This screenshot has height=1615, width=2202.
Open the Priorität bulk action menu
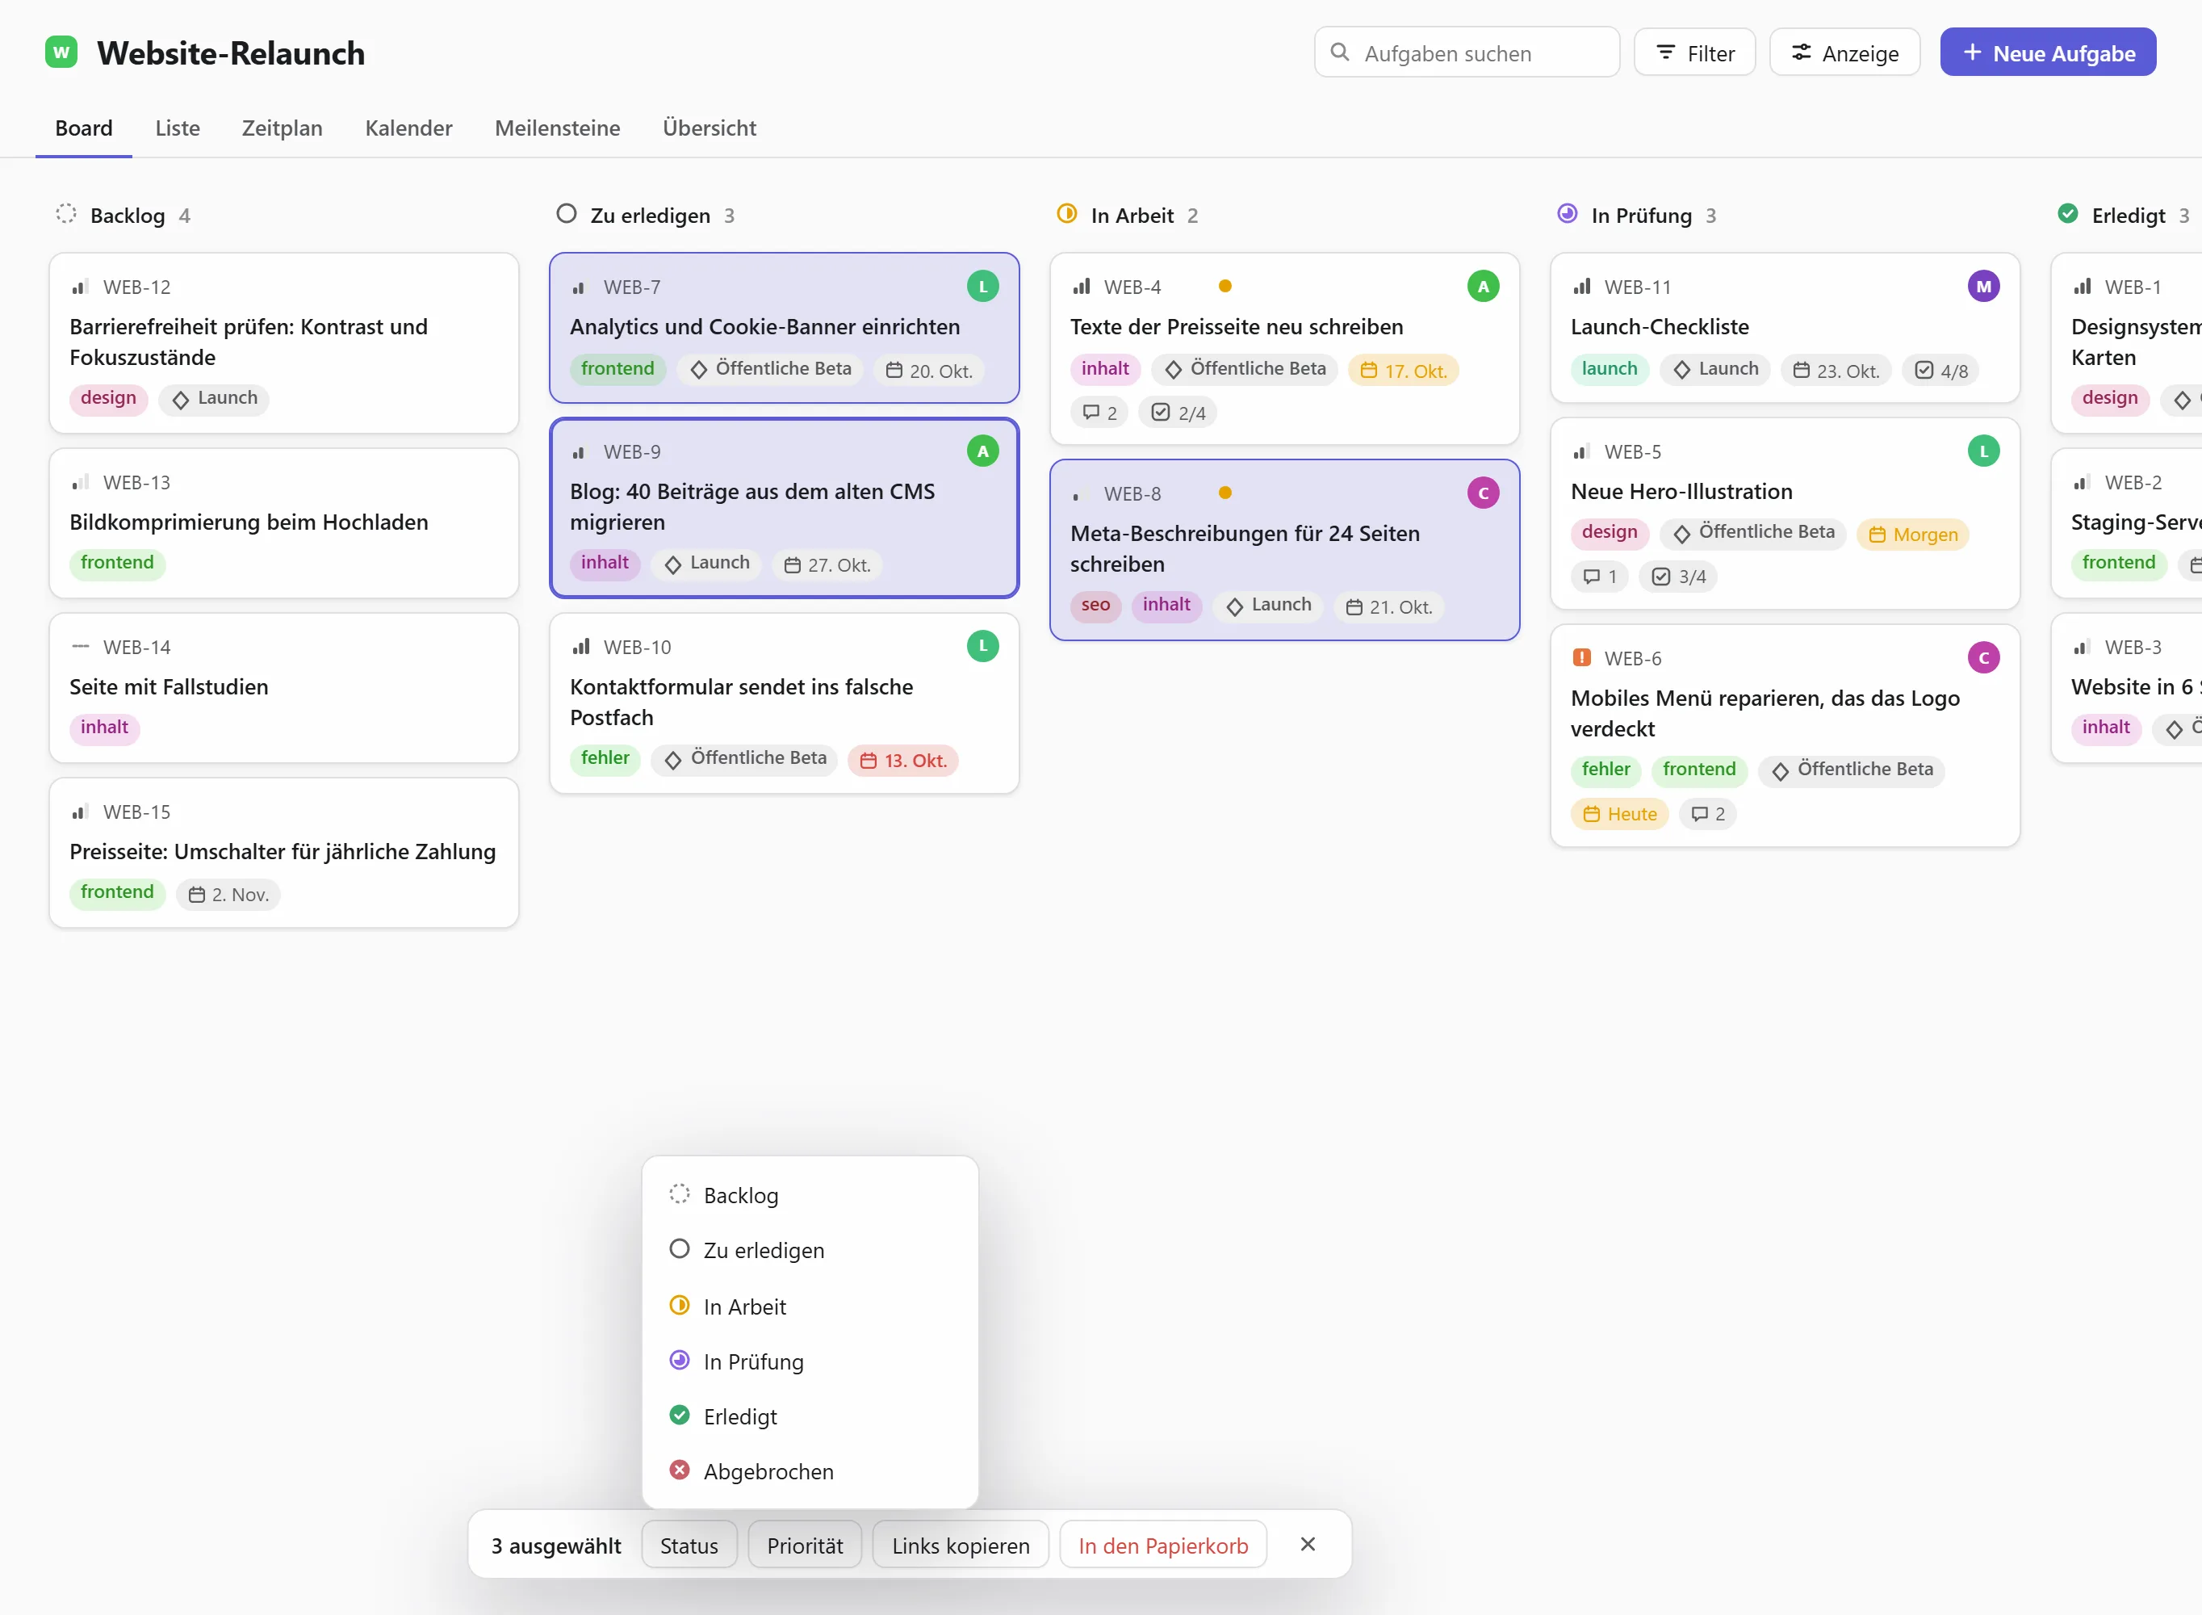(x=804, y=1545)
